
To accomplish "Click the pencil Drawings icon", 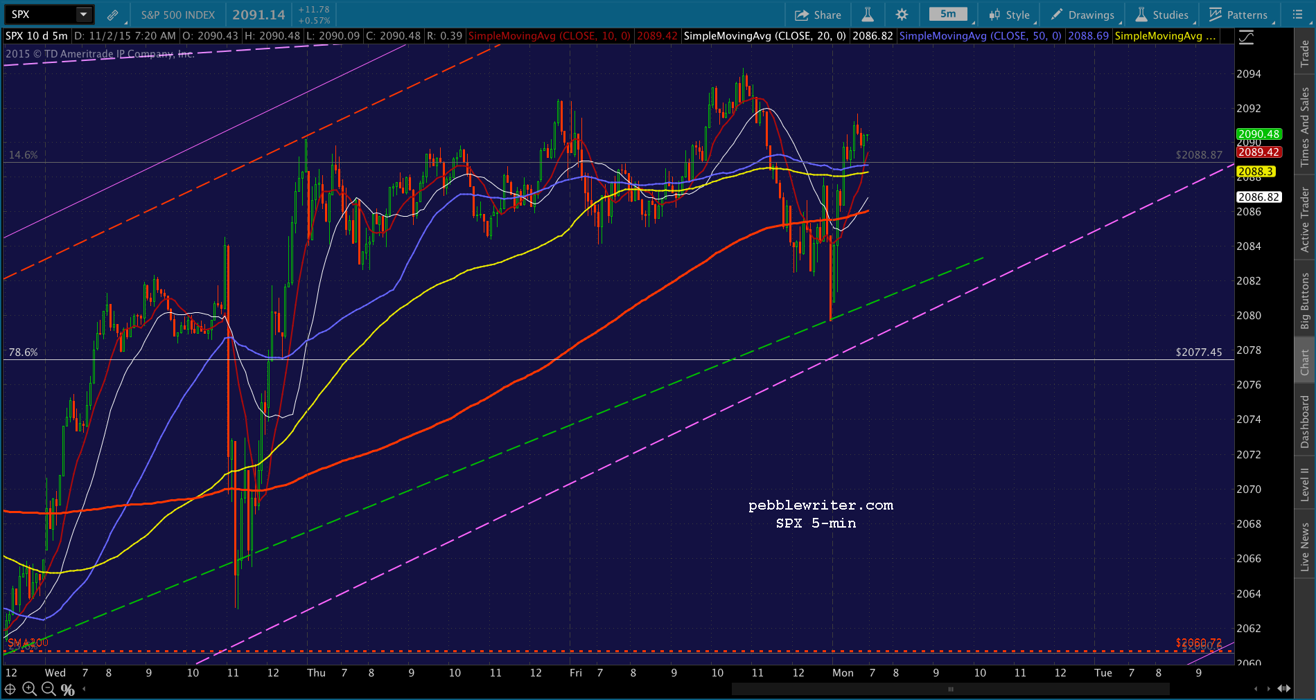I will point(1057,15).
